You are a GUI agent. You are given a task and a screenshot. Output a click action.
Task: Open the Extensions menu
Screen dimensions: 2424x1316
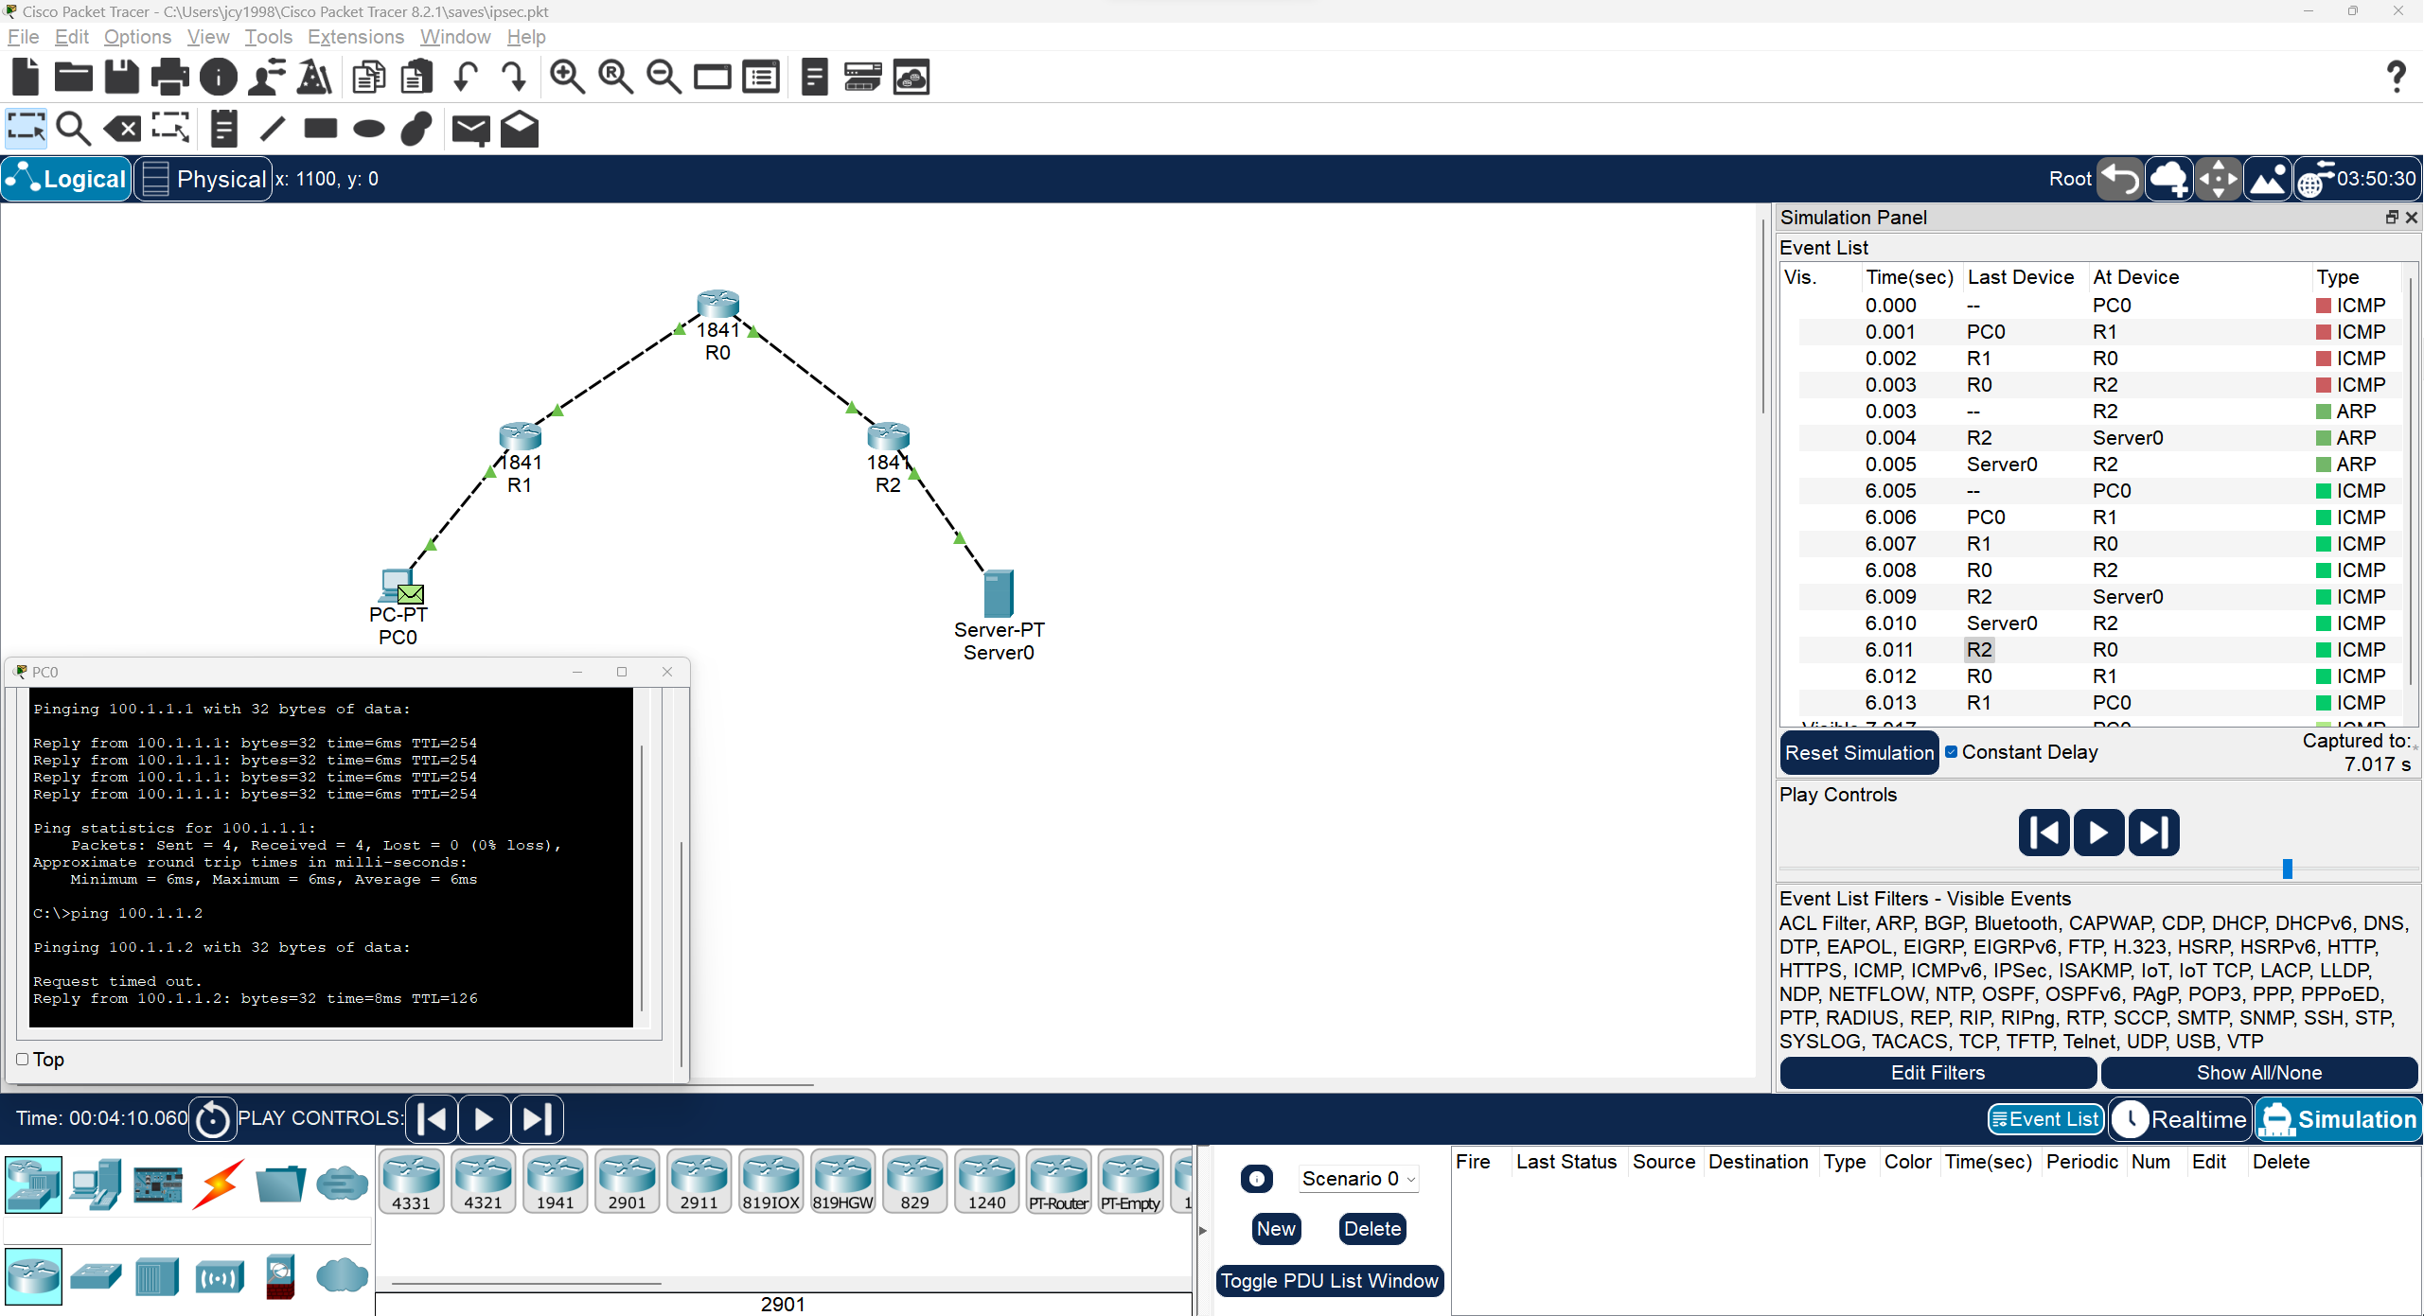[x=356, y=37]
